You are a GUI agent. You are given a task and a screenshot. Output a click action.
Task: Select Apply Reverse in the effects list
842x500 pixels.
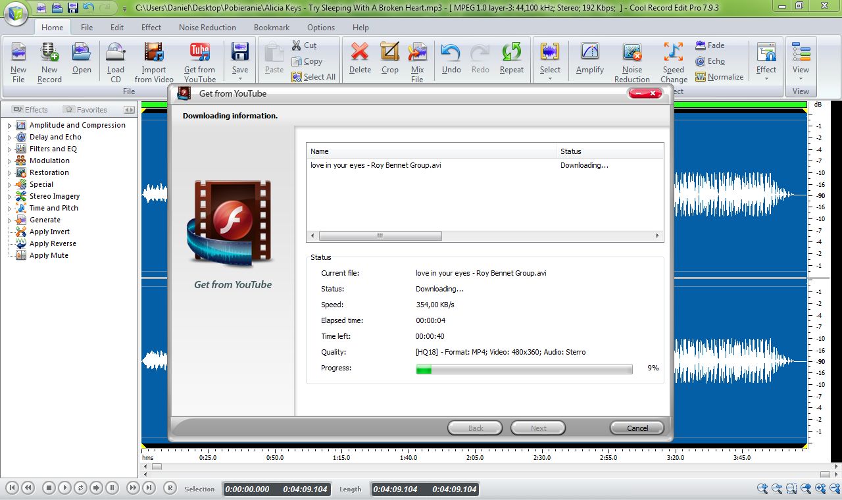(53, 243)
